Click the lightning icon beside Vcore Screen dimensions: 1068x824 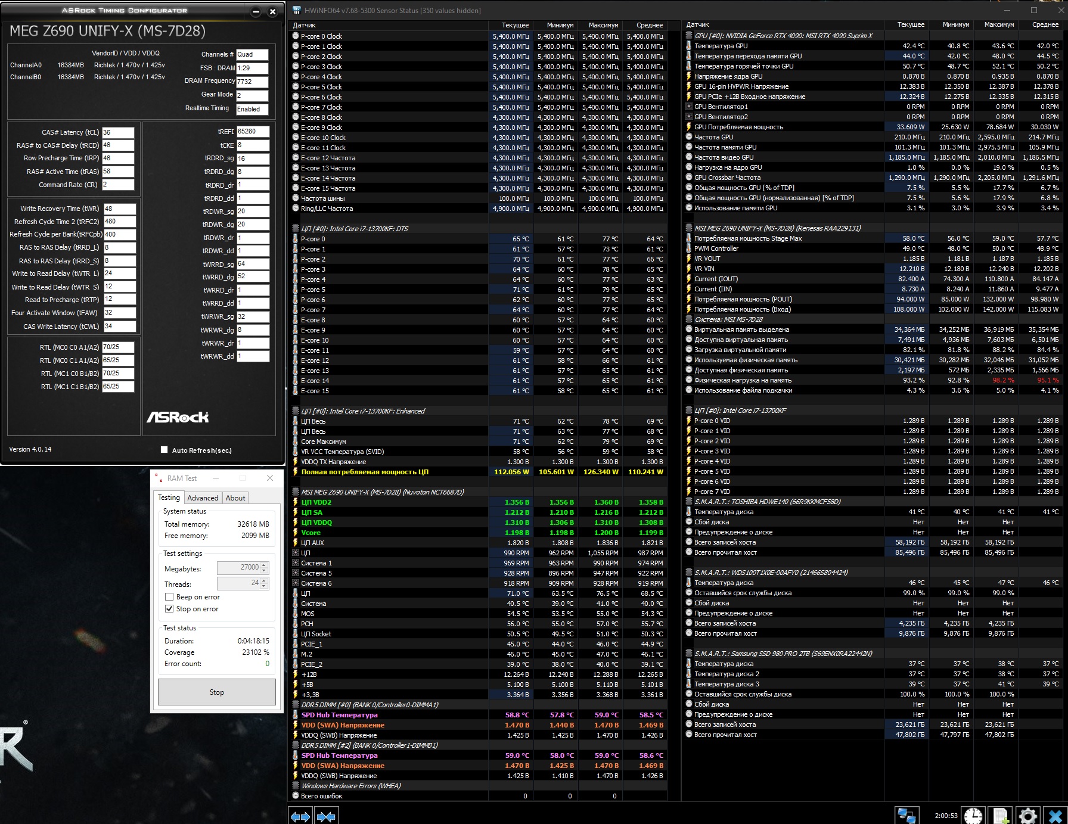click(296, 533)
